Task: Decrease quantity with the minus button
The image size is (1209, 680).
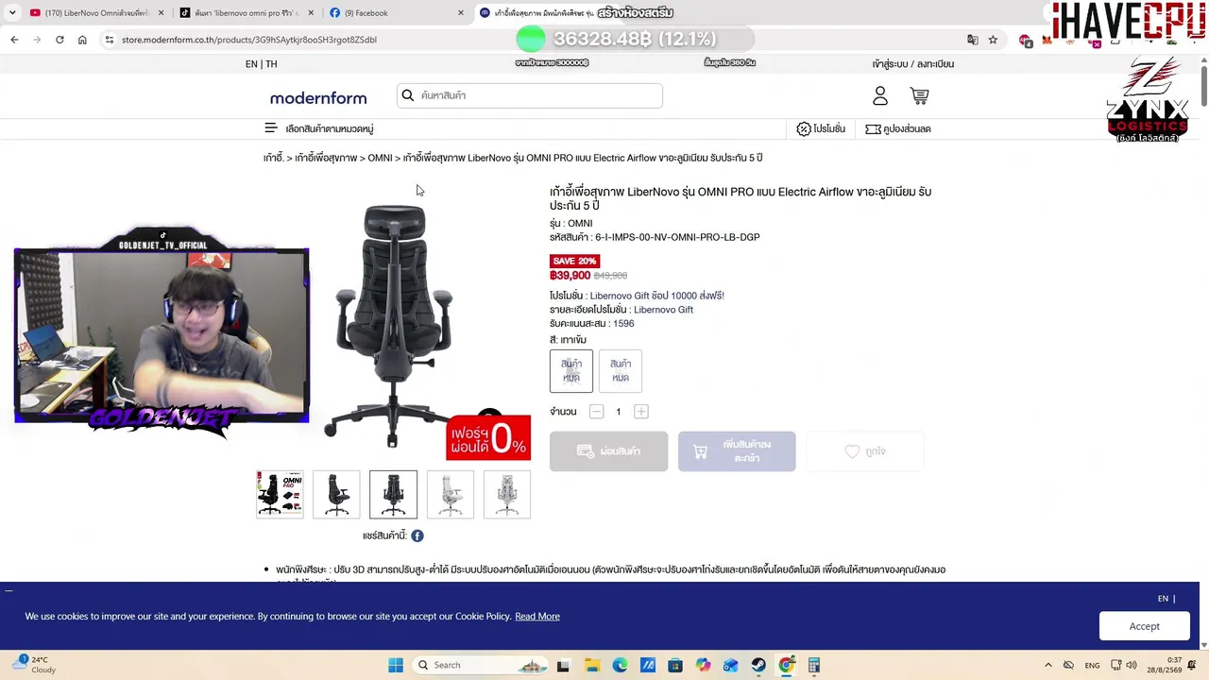Action: click(596, 412)
